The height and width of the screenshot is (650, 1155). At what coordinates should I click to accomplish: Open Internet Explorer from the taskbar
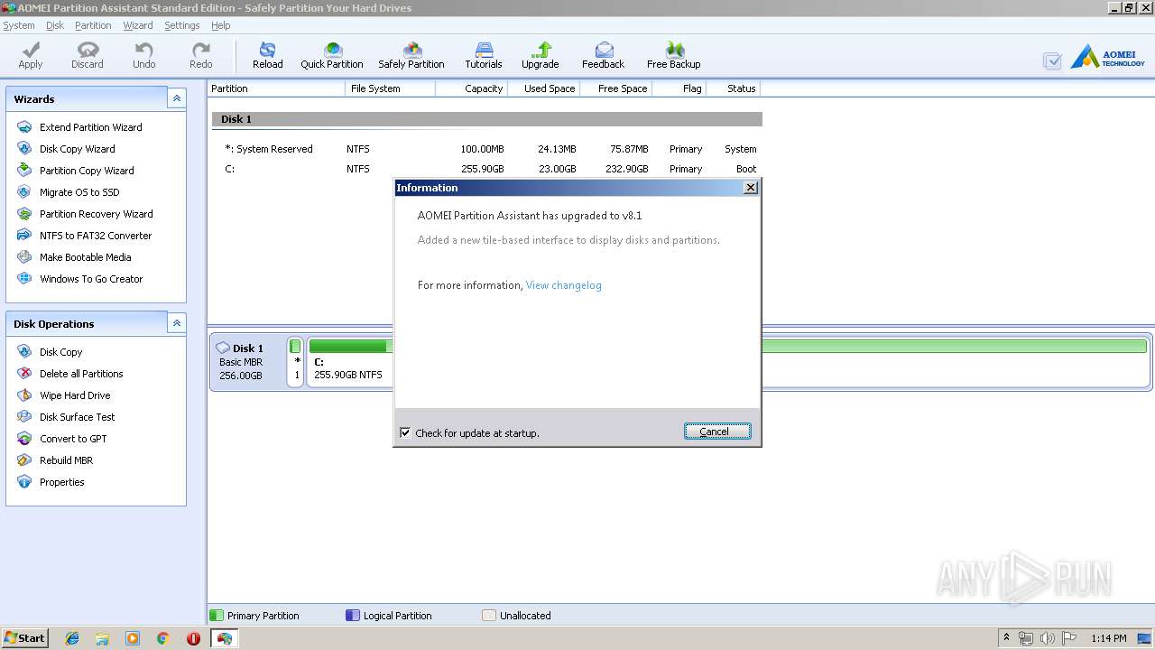coord(72,638)
